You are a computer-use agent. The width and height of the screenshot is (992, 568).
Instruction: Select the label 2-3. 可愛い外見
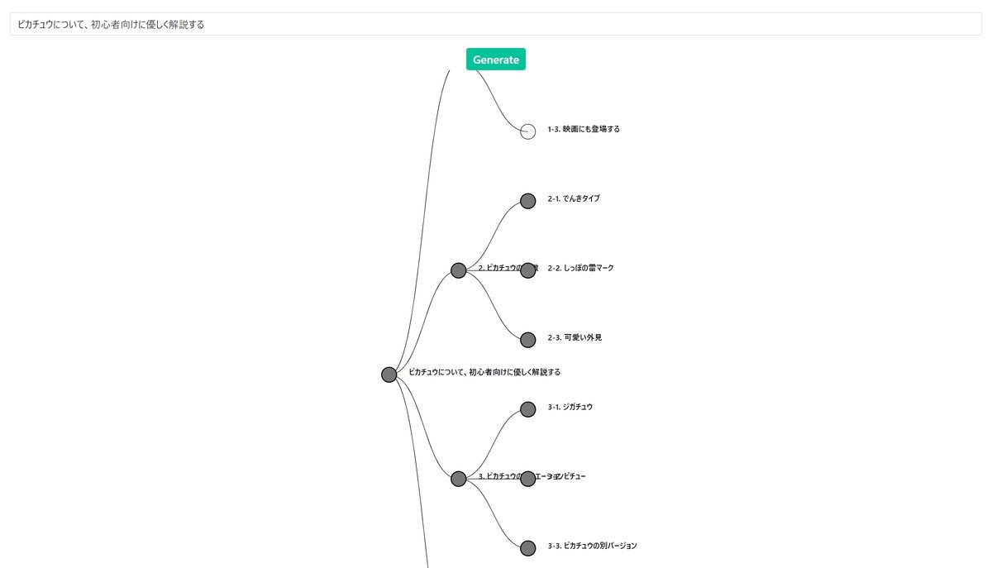point(575,337)
